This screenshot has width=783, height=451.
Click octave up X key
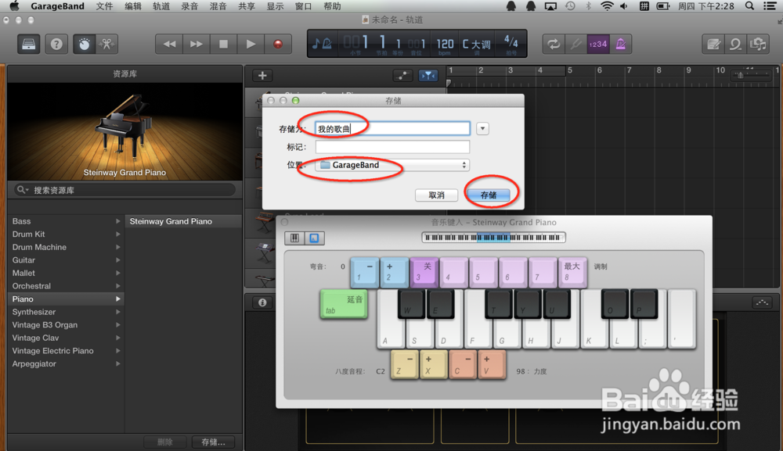point(434,365)
